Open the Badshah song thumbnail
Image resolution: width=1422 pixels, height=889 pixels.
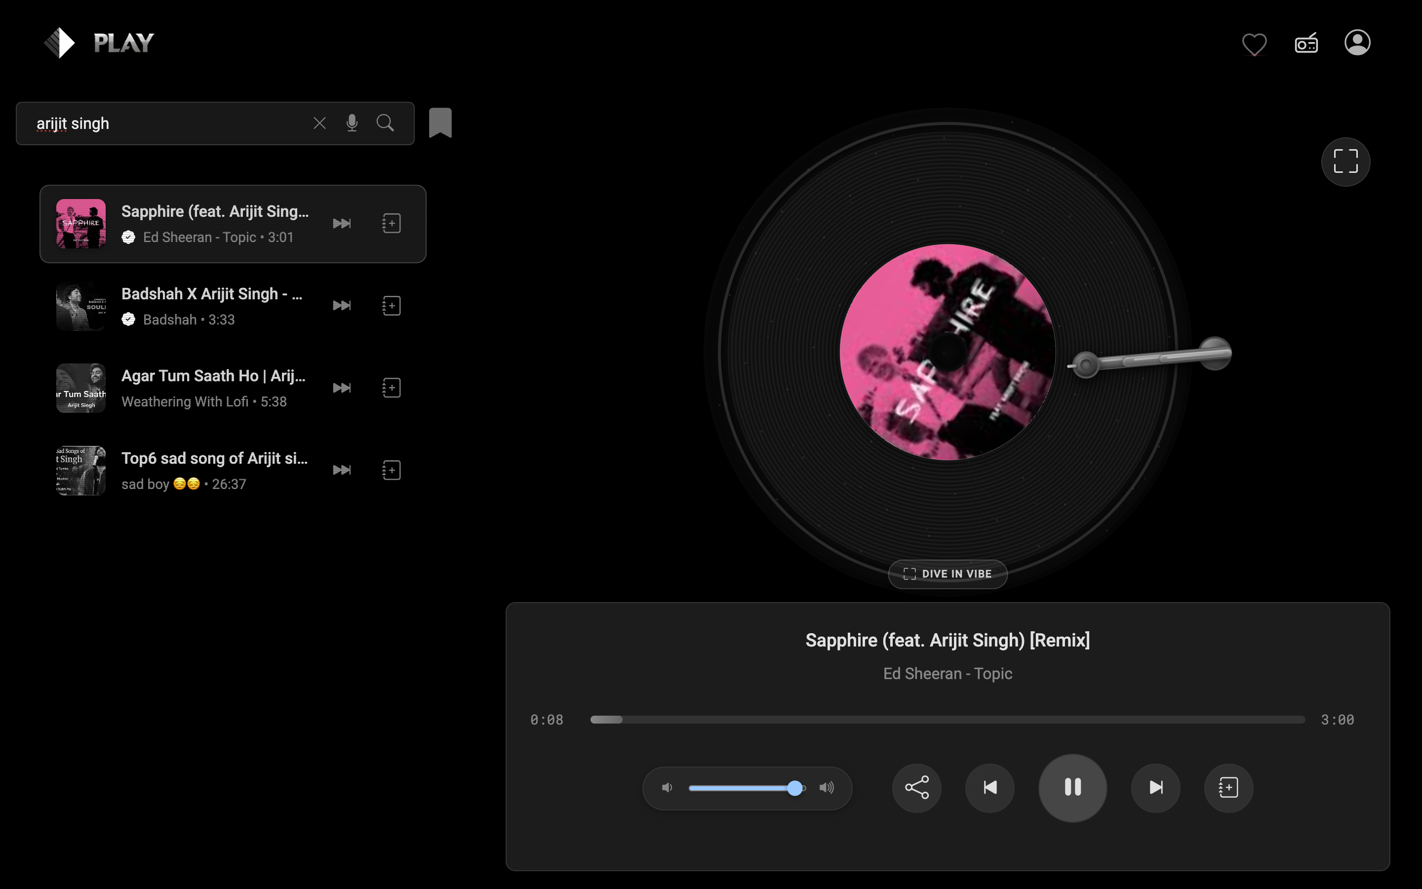click(x=81, y=306)
